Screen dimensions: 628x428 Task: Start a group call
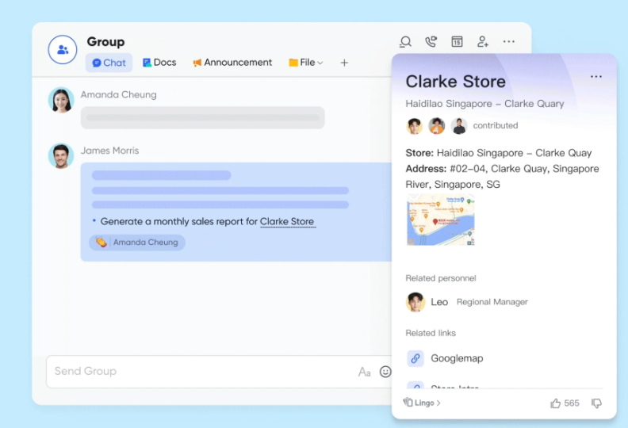[x=431, y=42]
